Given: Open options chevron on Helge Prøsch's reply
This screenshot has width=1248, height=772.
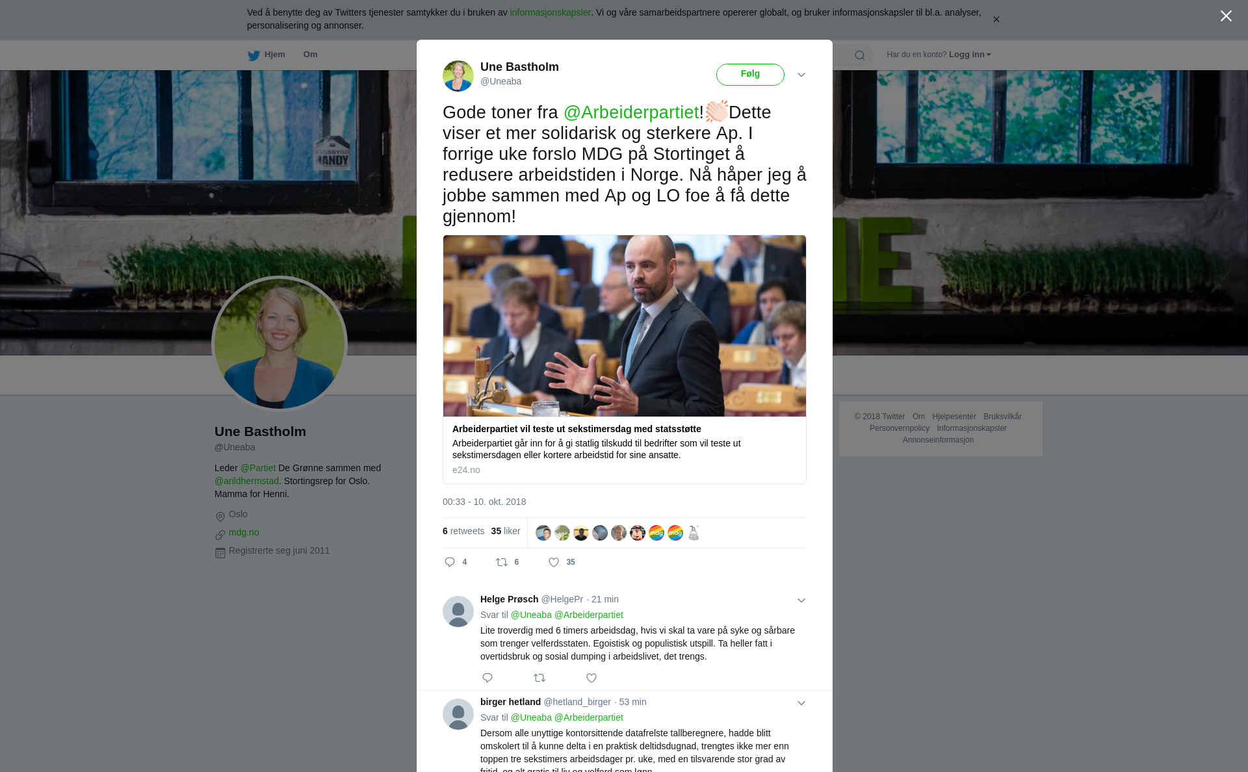Looking at the screenshot, I should (801, 600).
